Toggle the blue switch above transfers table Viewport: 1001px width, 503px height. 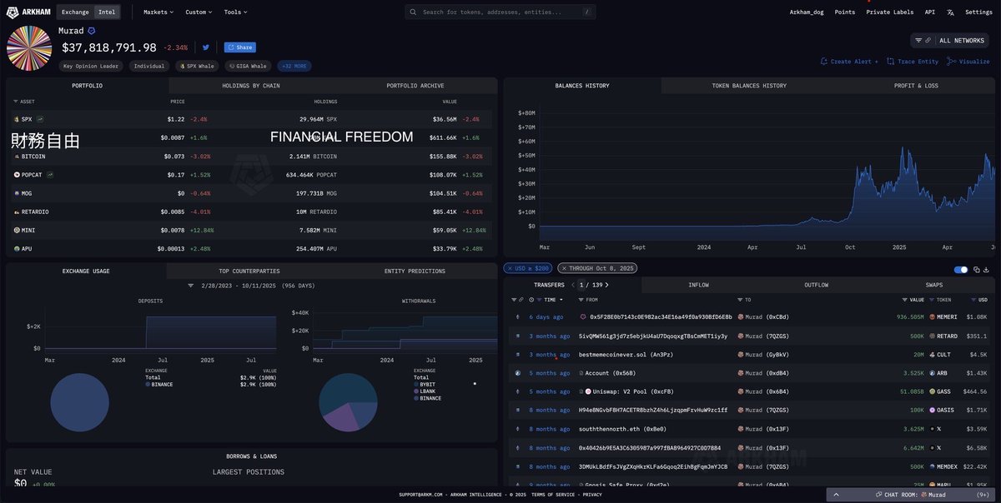click(x=961, y=269)
